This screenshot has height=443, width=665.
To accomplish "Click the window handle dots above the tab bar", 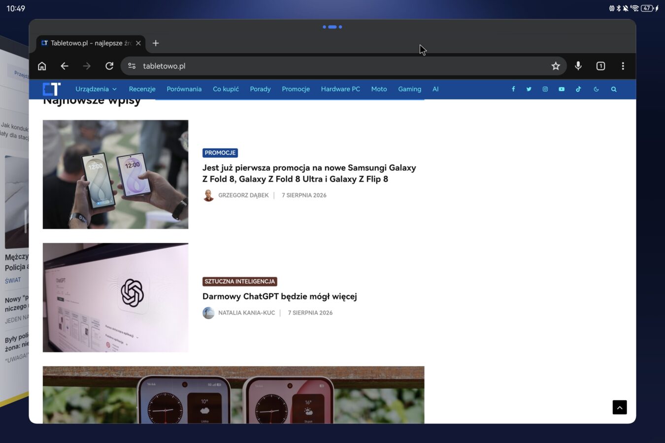I will coord(332,27).
